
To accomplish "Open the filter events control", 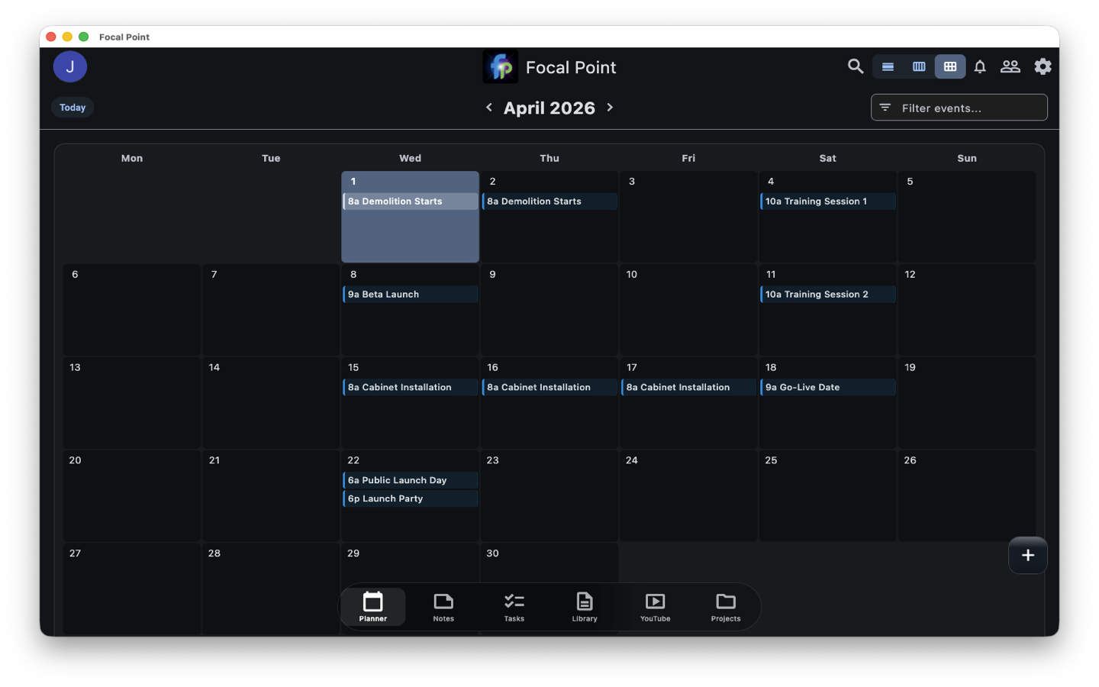I will point(959,107).
